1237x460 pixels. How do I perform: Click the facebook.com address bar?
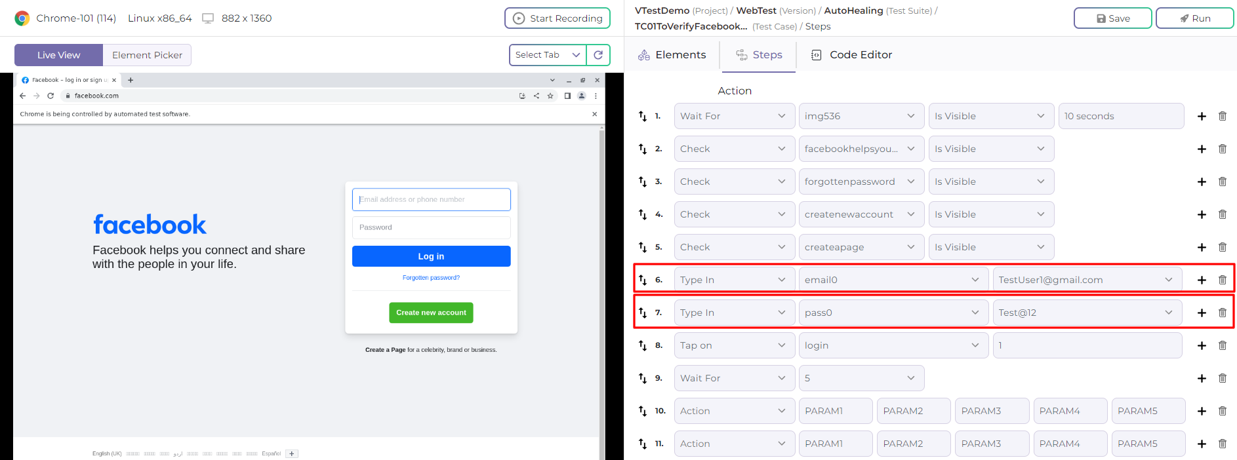point(289,96)
